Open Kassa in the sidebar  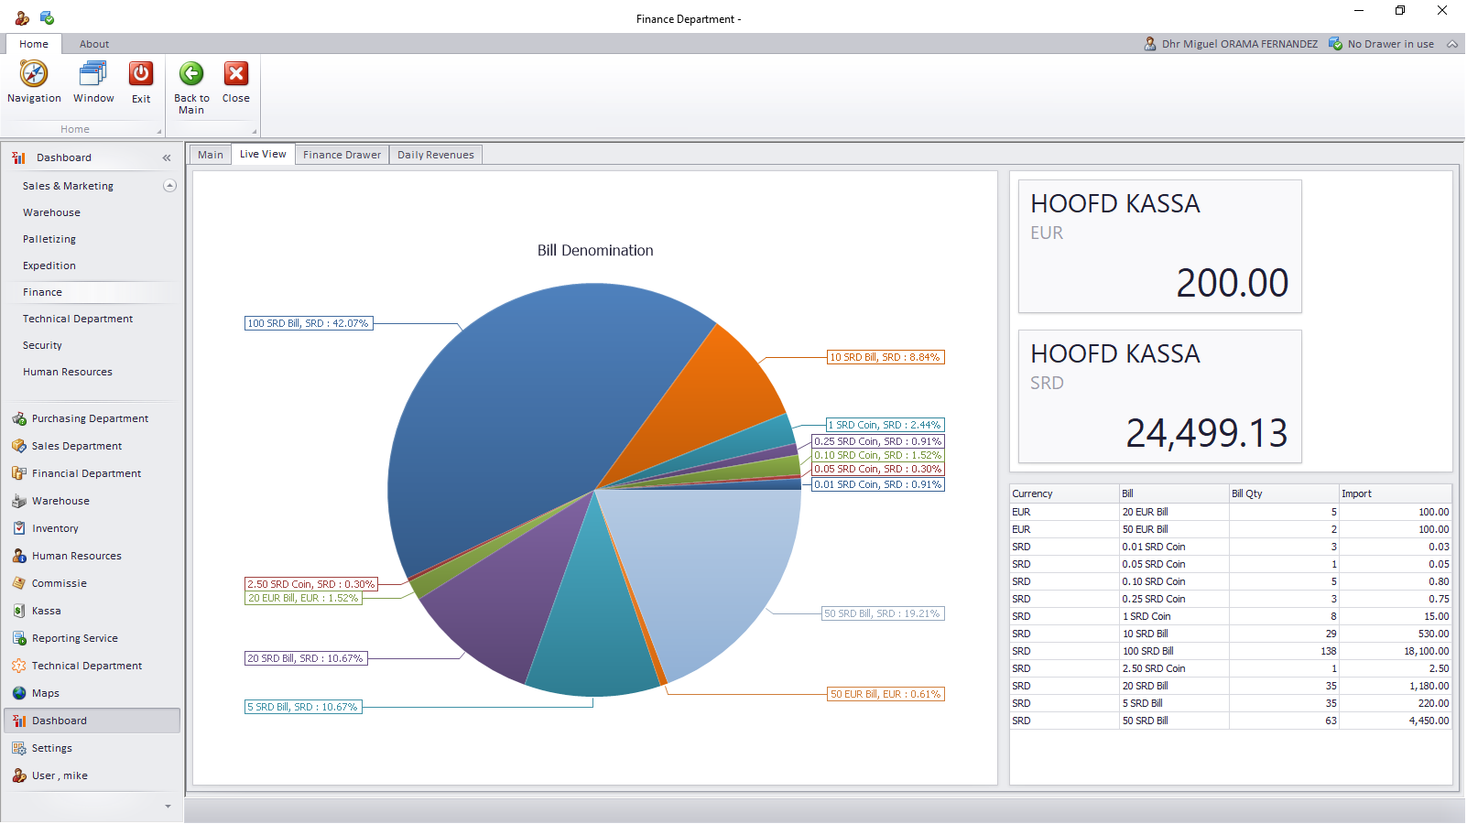[x=46, y=611]
